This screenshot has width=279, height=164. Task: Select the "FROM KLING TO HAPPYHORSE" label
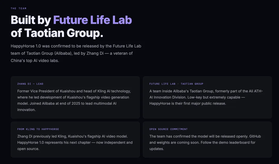(x=38, y=129)
